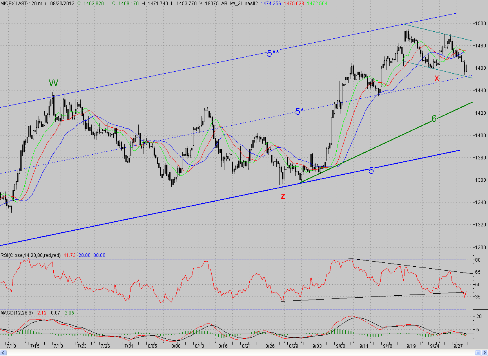This screenshot has height=356, width=488.
Task: Click the 65 level on the RSI axis
Action: pyautogui.click(x=478, y=272)
